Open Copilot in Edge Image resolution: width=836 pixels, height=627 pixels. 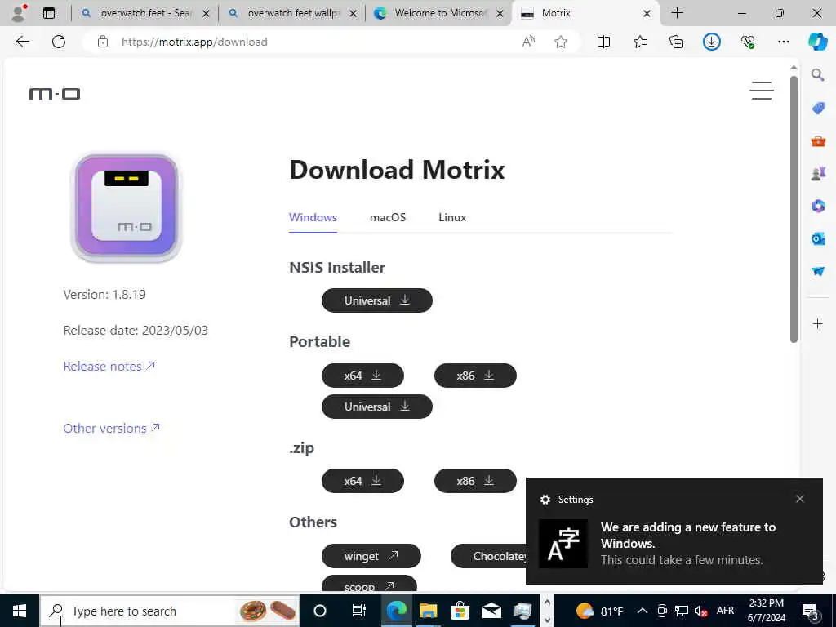pyautogui.click(x=817, y=42)
